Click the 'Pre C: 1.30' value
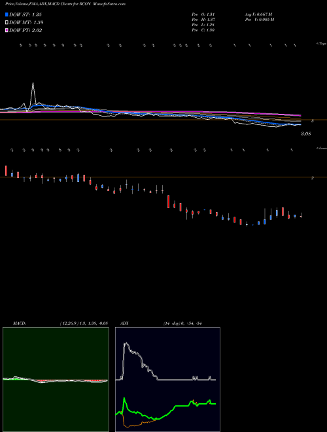327x432 pixels. [203, 30]
